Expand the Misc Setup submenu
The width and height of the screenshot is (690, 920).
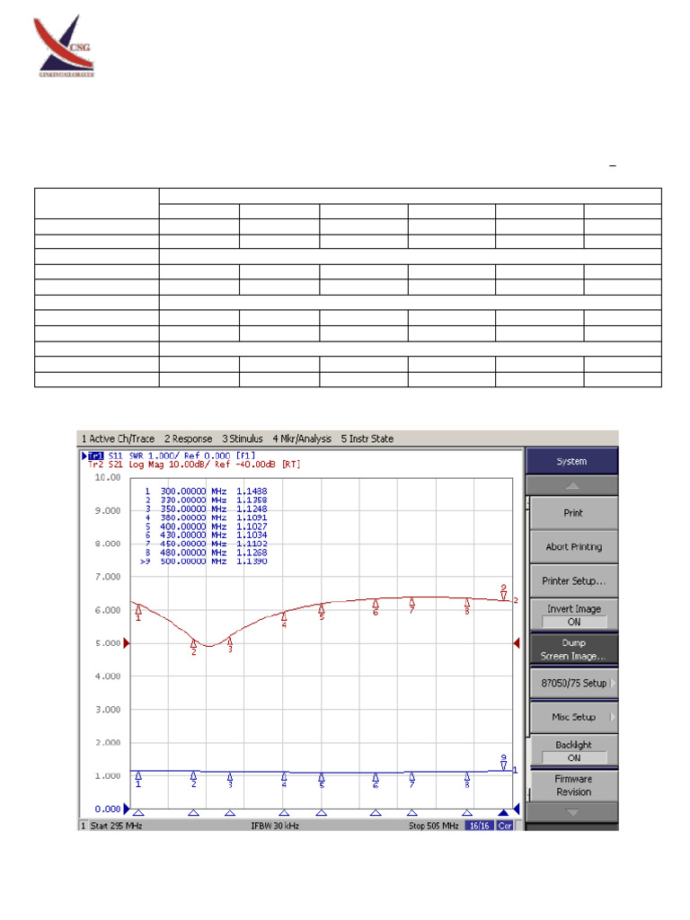pyautogui.click(x=573, y=717)
